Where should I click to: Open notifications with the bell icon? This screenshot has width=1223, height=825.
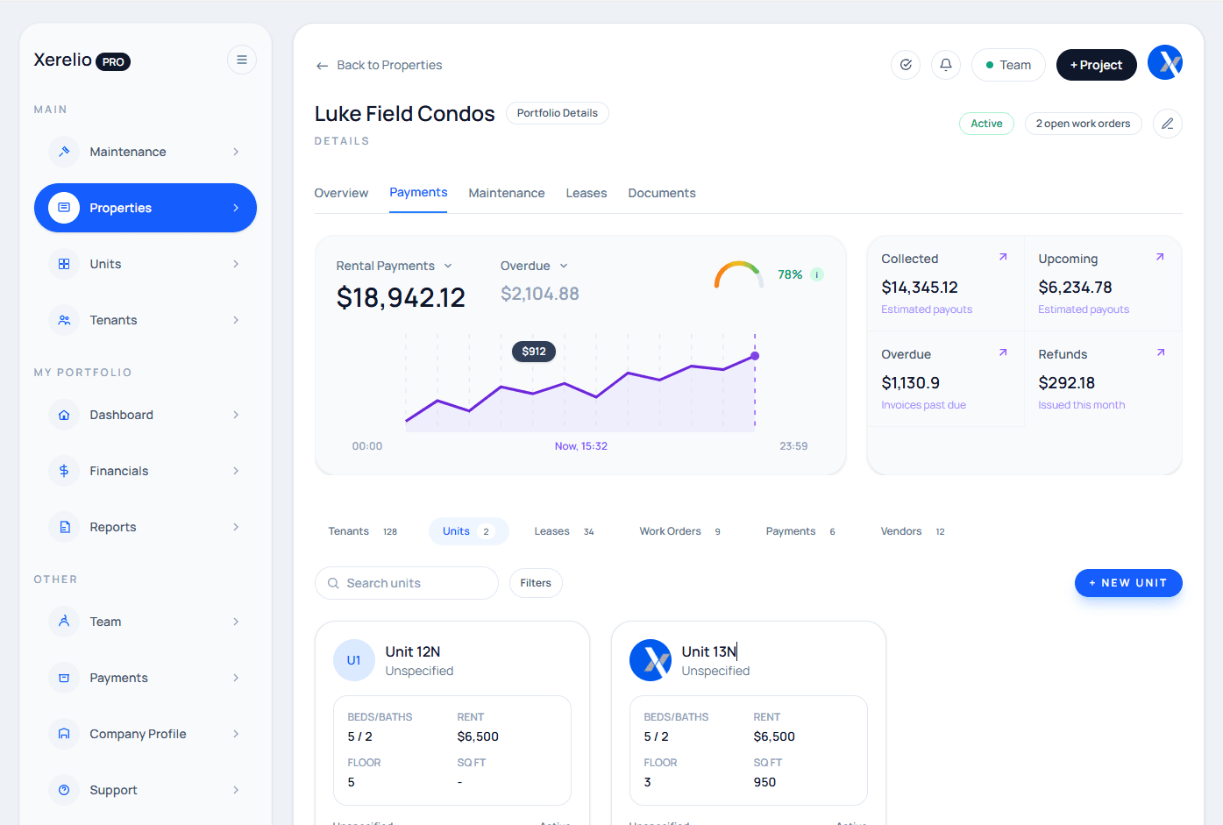pyautogui.click(x=945, y=64)
